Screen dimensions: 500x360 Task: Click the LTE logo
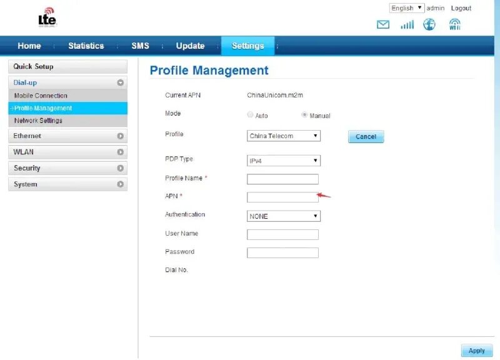pyautogui.click(x=47, y=17)
